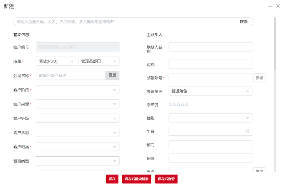283x187 pixels.
Task: Set 亲密度 rating to the first star
Action: (x=170, y=105)
